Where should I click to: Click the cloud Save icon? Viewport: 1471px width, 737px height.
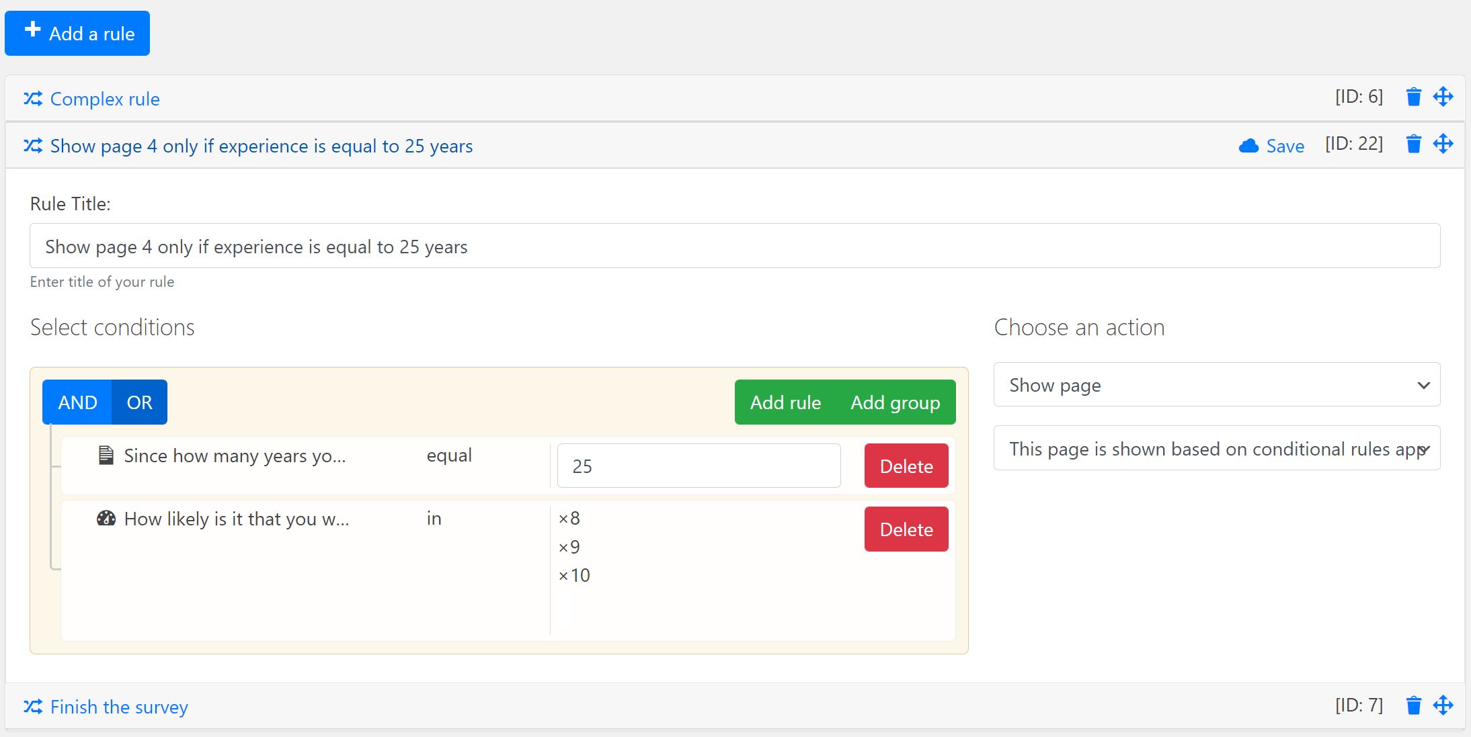pyautogui.click(x=1248, y=146)
